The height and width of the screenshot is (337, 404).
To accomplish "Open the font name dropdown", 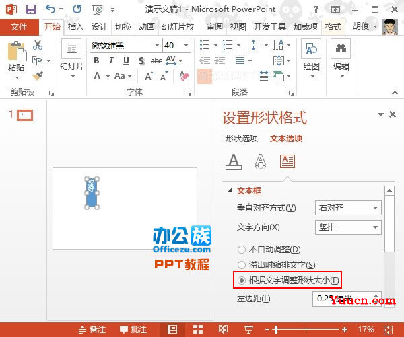I will pos(157,46).
